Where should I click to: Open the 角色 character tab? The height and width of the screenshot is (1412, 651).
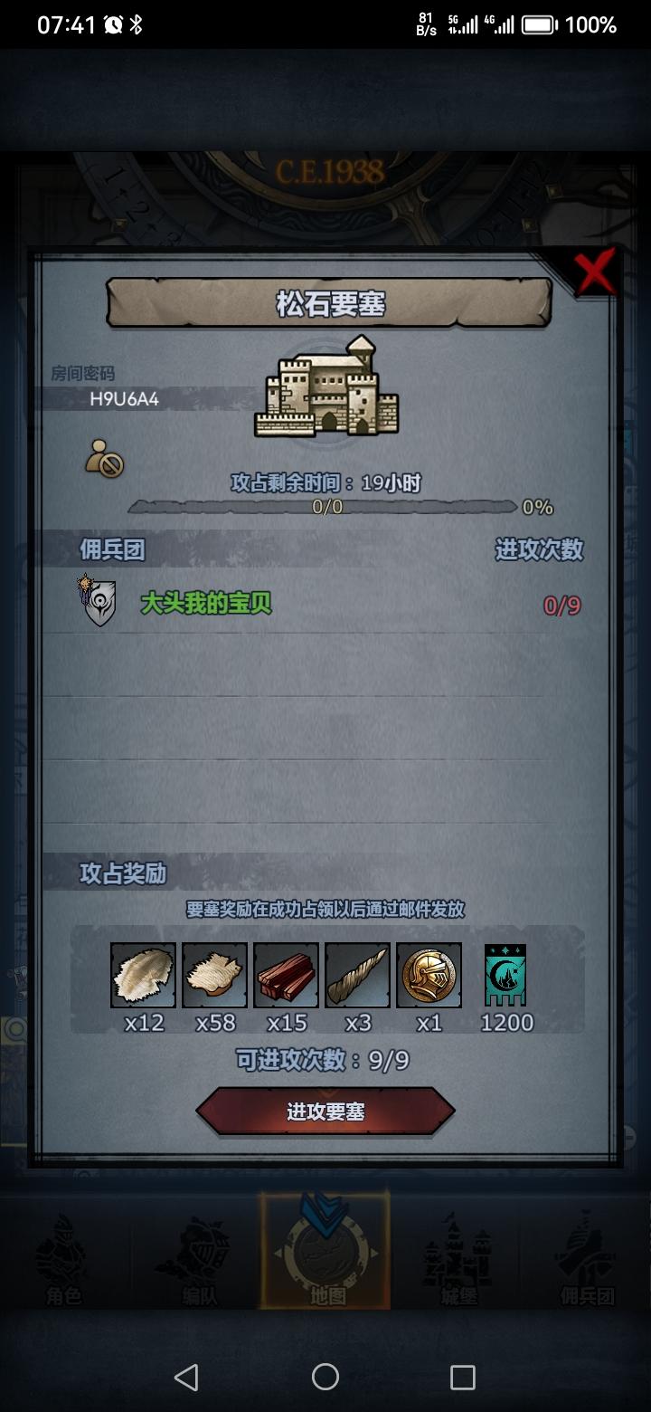pos(63,1263)
